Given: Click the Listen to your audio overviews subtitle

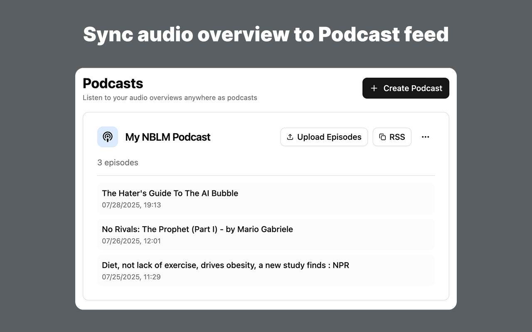Looking at the screenshot, I should [170, 98].
